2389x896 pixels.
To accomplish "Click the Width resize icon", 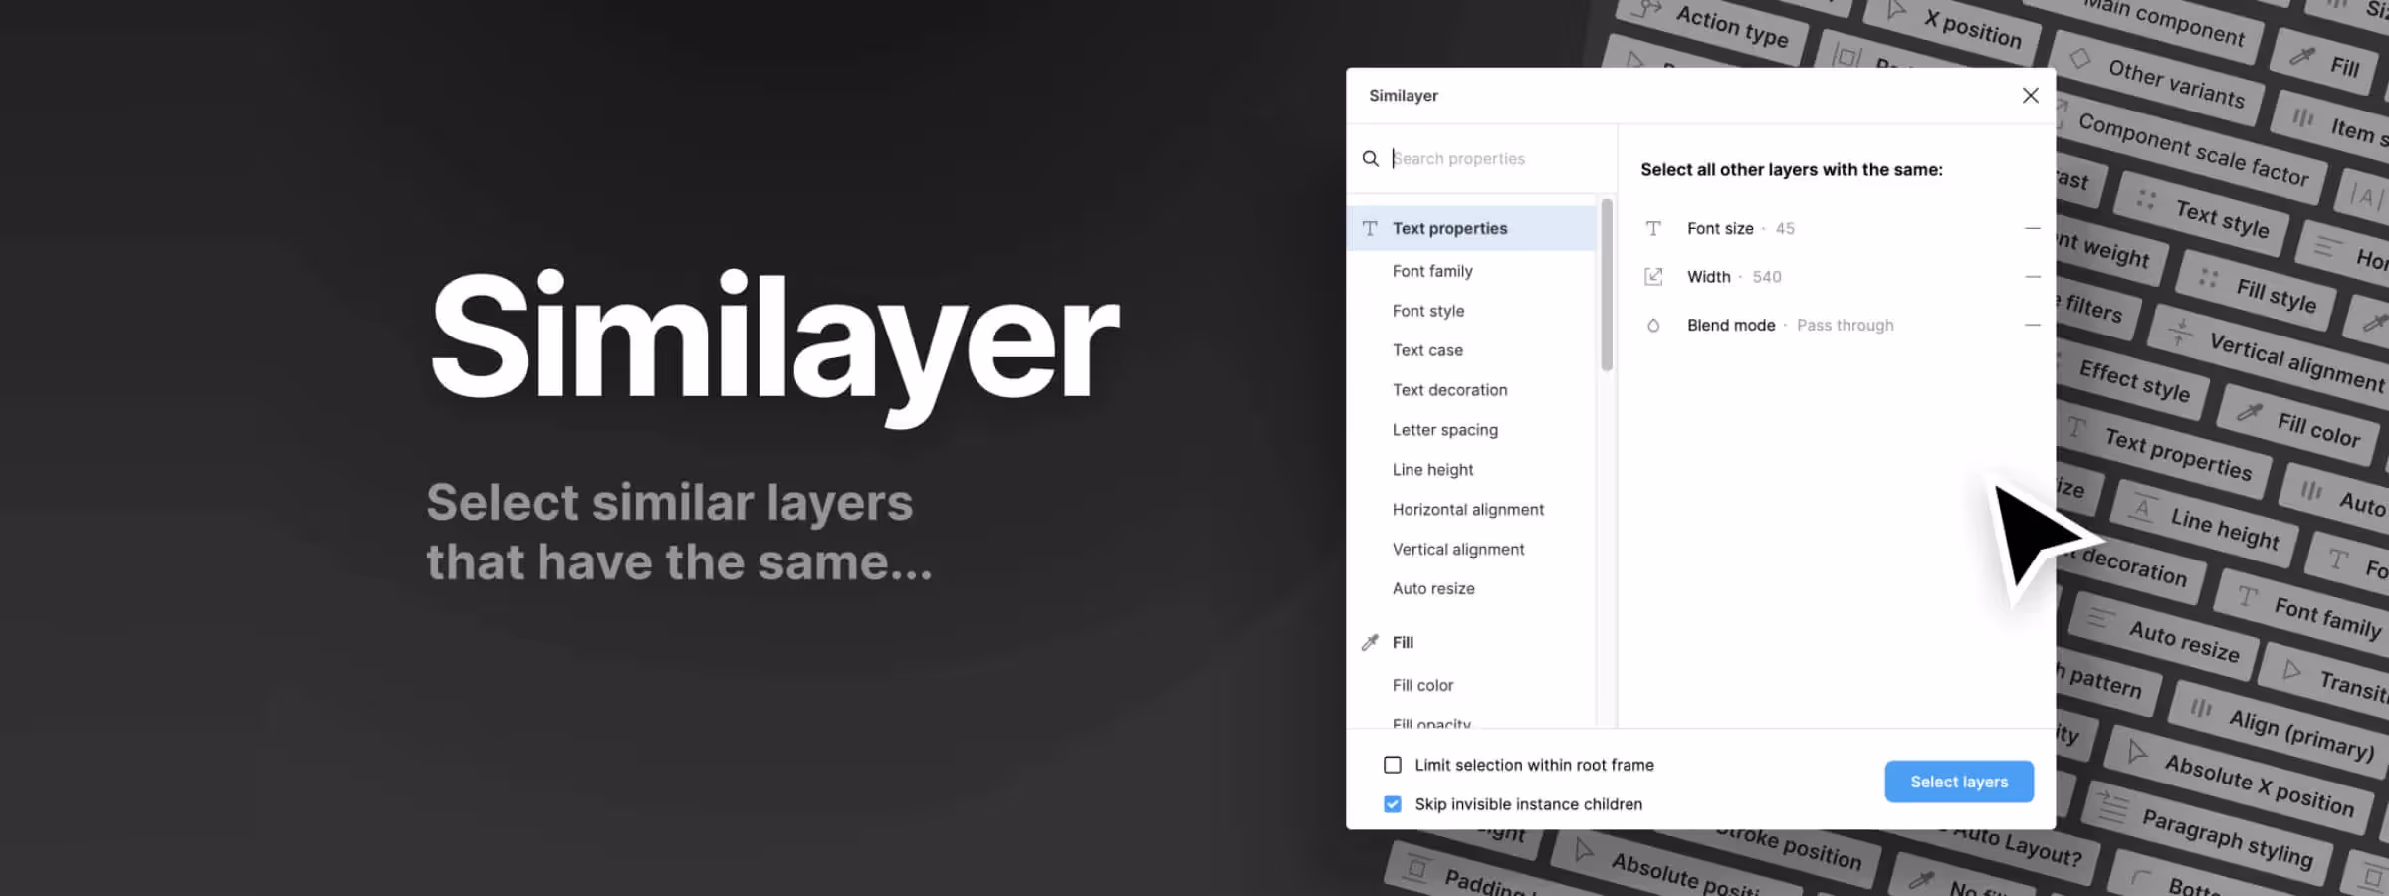I will click(x=1653, y=277).
